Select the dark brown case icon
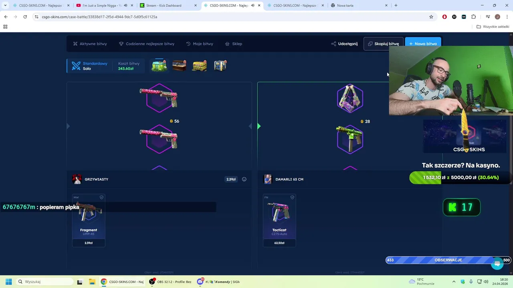513x288 pixels. (179, 65)
